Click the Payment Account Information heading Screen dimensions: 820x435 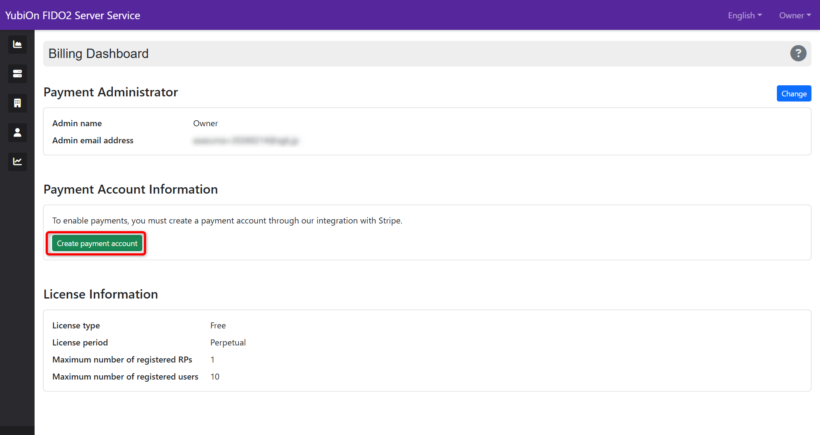(130, 189)
